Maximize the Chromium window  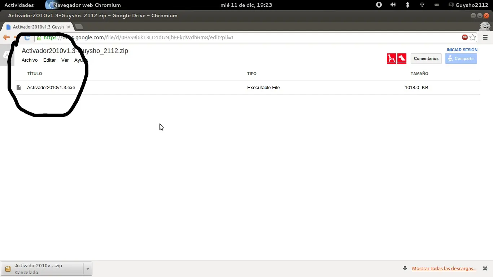480,16
